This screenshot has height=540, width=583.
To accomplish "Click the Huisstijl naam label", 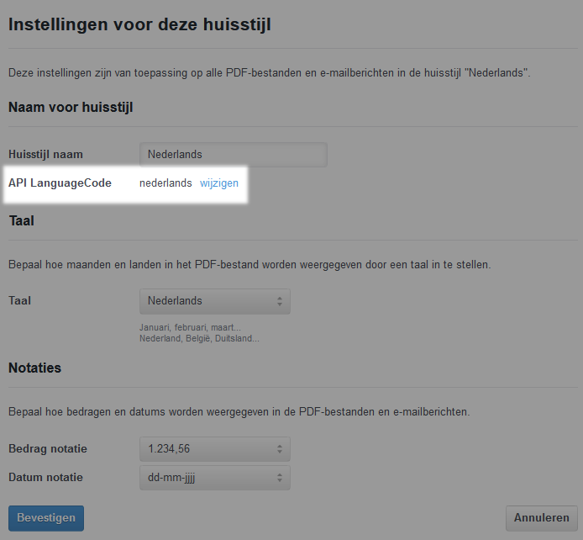I will [45, 155].
